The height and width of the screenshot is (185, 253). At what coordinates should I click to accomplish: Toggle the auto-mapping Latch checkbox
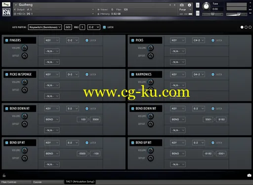(104, 27)
